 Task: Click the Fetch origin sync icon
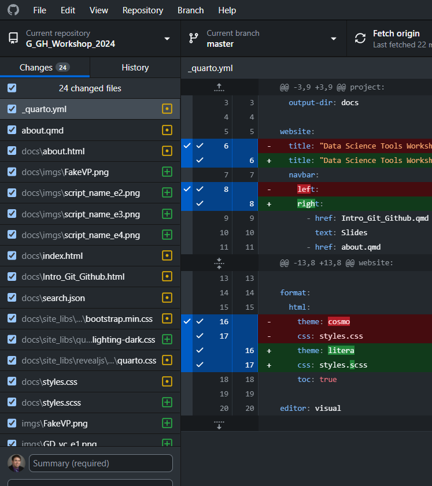click(x=360, y=38)
